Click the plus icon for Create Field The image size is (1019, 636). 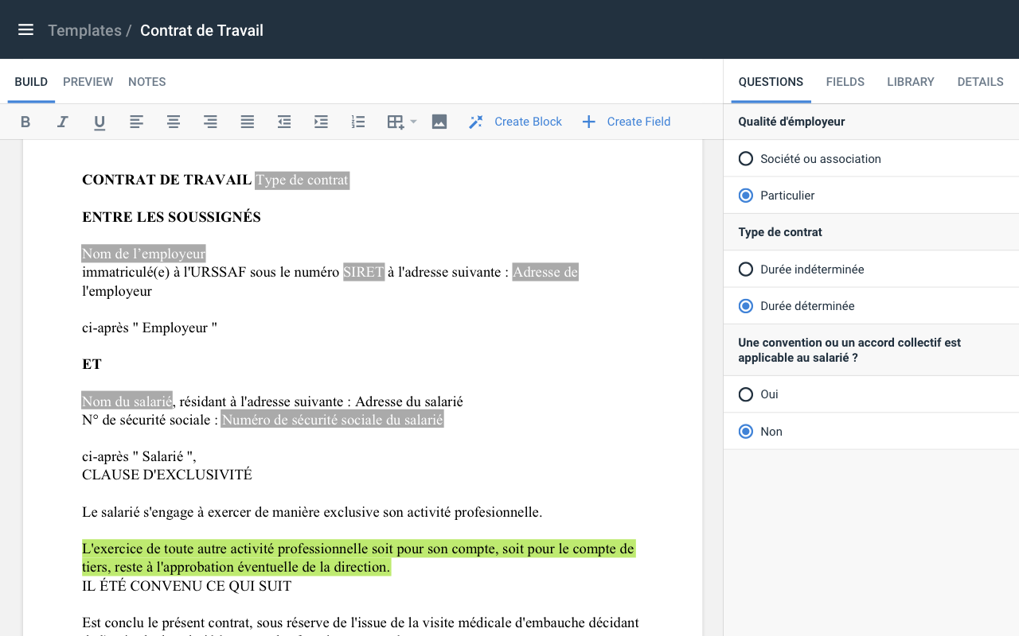[589, 122]
